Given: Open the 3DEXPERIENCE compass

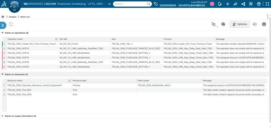Looking at the screenshot, I should [14, 6].
